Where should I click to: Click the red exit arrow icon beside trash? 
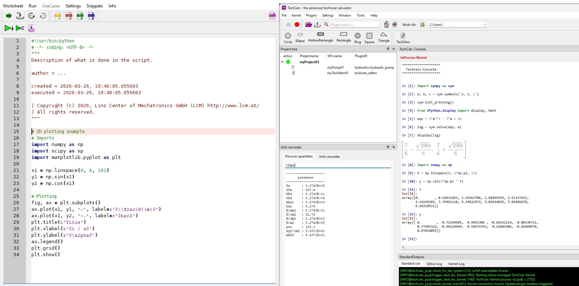click(395, 25)
